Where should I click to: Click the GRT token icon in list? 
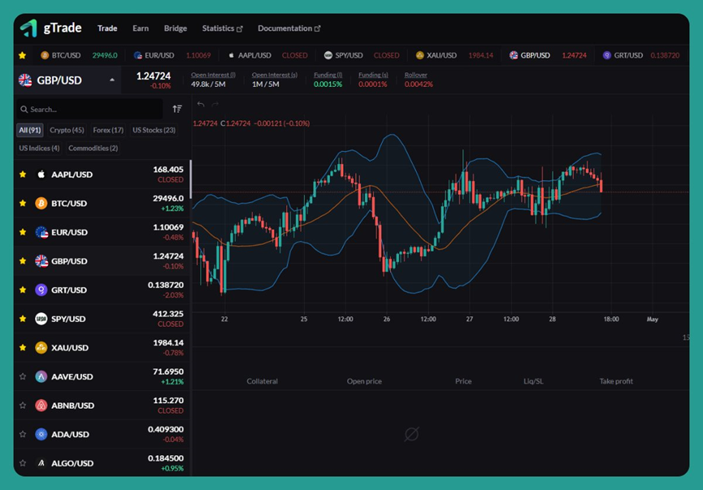tap(41, 290)
